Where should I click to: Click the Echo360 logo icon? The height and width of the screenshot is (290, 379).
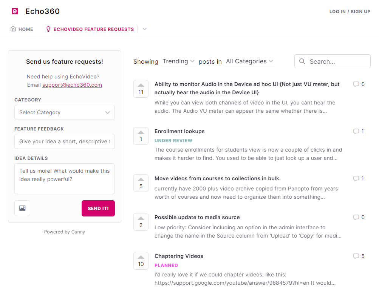[x=15, y=11]
